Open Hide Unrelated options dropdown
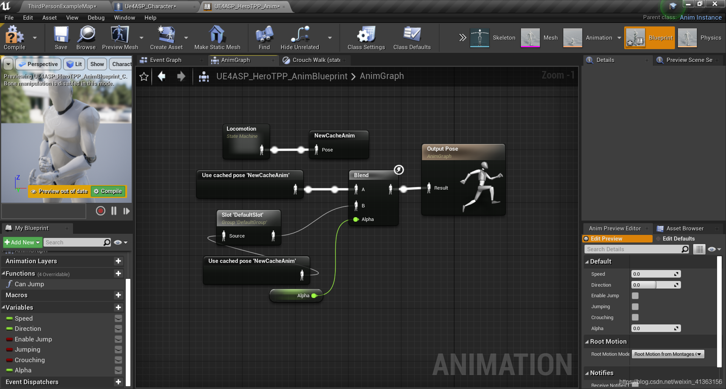The height and width of the screenshot is (389, 726). [x=330, y=38]
